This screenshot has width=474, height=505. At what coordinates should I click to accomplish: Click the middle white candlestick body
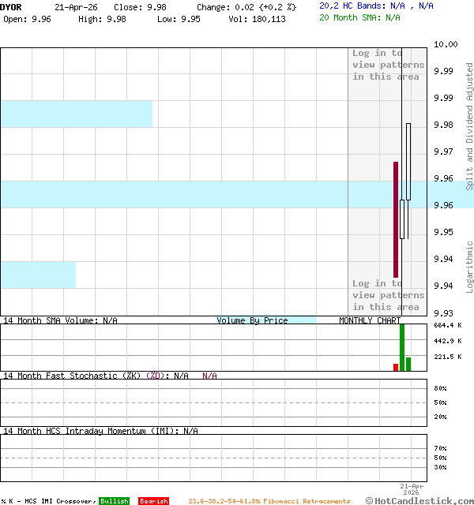pos(402,219)
